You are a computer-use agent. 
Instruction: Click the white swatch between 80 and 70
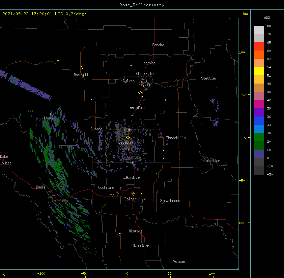tap(259, 30)
